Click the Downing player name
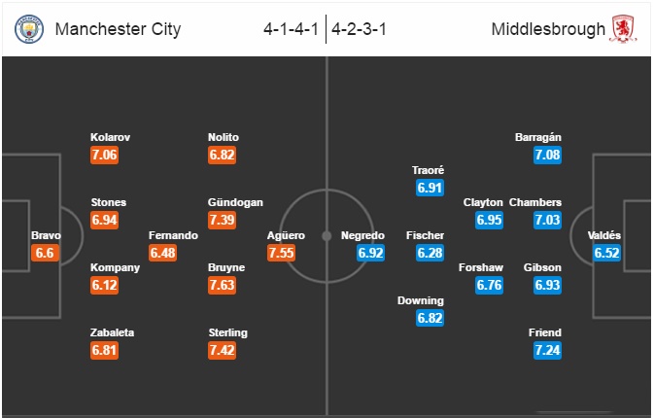This screenshot has height=418, width=654. [x=421, y=300]
